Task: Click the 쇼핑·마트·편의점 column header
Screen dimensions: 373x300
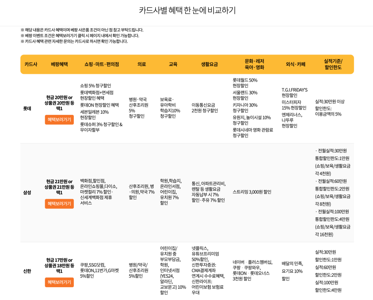Action: [102, 64]
